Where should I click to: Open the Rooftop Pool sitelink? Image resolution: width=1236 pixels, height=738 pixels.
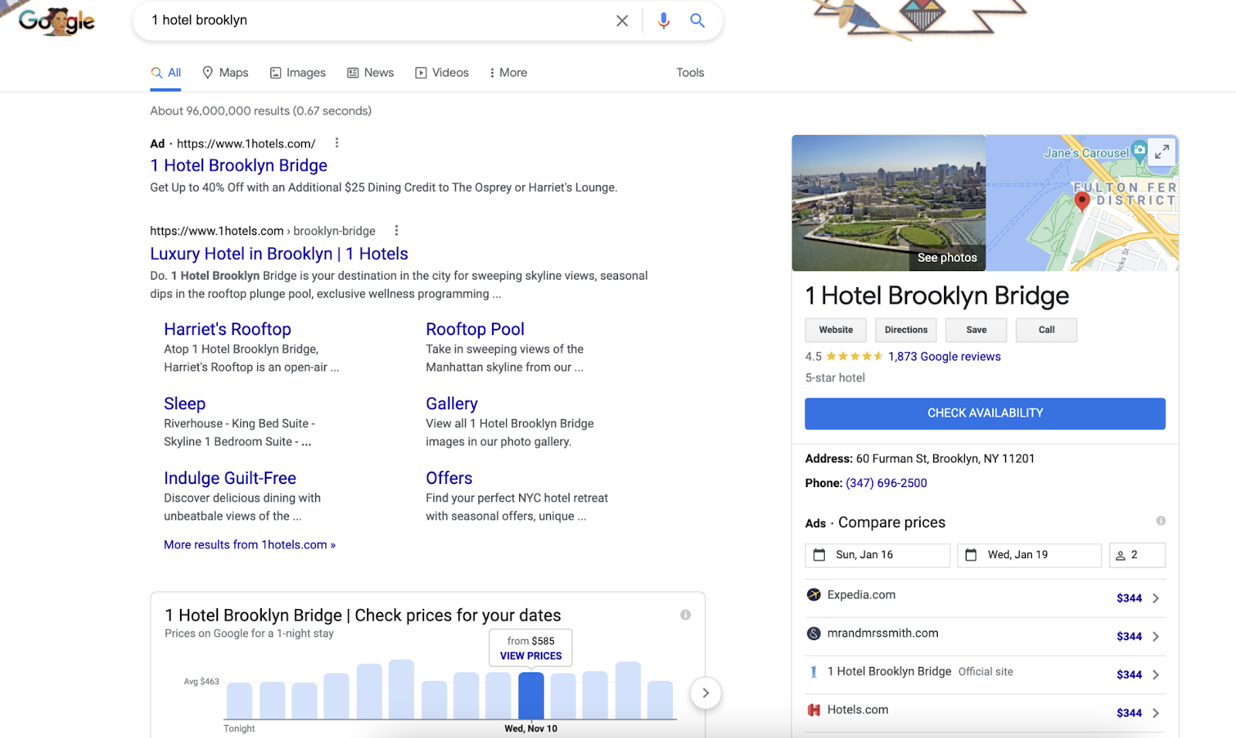(475, 329)
